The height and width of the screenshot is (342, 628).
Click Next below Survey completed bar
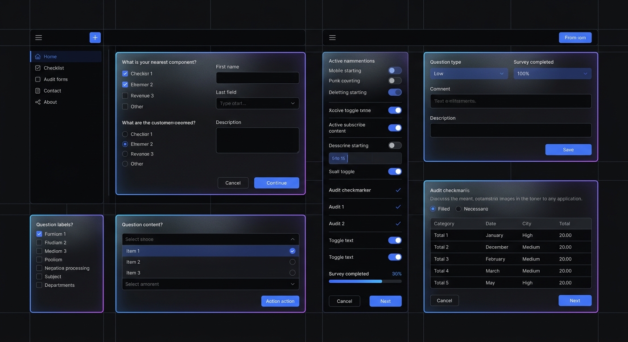[385, 301]
